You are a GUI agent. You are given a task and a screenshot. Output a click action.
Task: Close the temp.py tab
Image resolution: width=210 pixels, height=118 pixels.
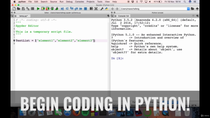(x=16, y=16)
